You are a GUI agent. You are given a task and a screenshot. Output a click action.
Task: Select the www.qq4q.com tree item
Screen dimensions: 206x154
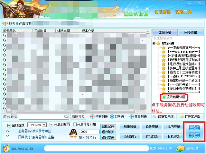[184, 52]
